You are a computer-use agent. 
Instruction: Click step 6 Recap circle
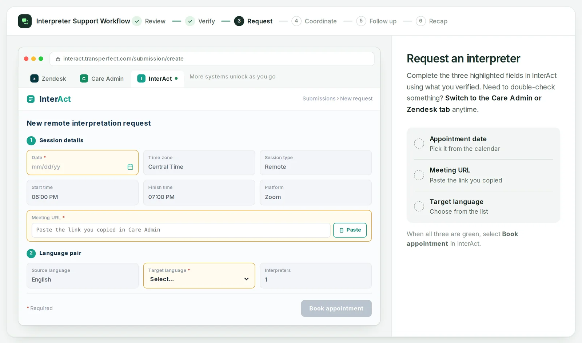[x=421, y=21]
